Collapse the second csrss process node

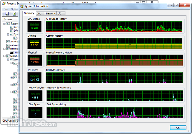tap(5, 49)
